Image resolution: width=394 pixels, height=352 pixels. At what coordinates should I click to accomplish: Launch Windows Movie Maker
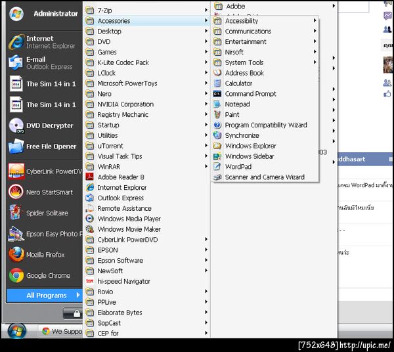point(146,229)
